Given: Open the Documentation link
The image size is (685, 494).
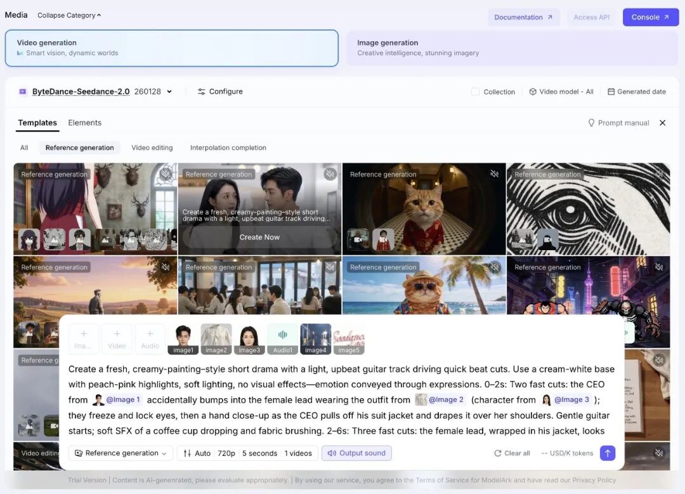Looking at the screenshot, I should click(523, 17).
